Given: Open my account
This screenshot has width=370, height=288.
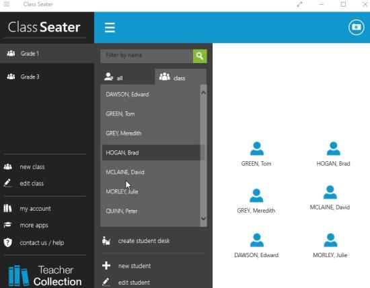Looking at the screenshot, I should (35, 209).
